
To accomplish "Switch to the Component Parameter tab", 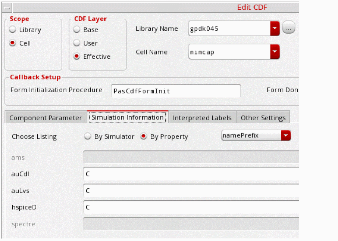I will point(46,118).
